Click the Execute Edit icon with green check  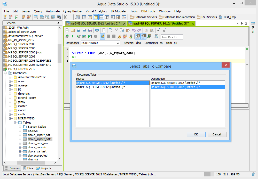click(84, 36)
